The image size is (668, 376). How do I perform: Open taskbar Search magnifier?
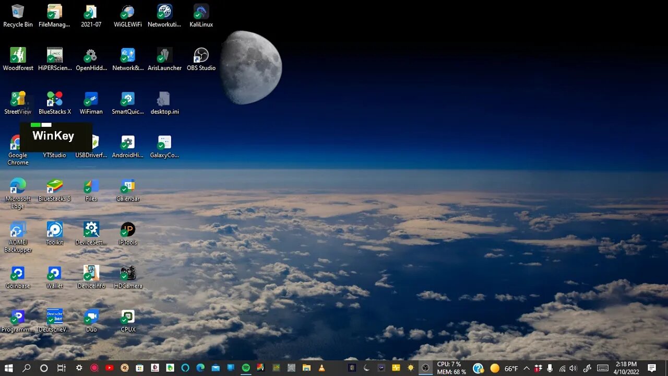click(27, 368)
